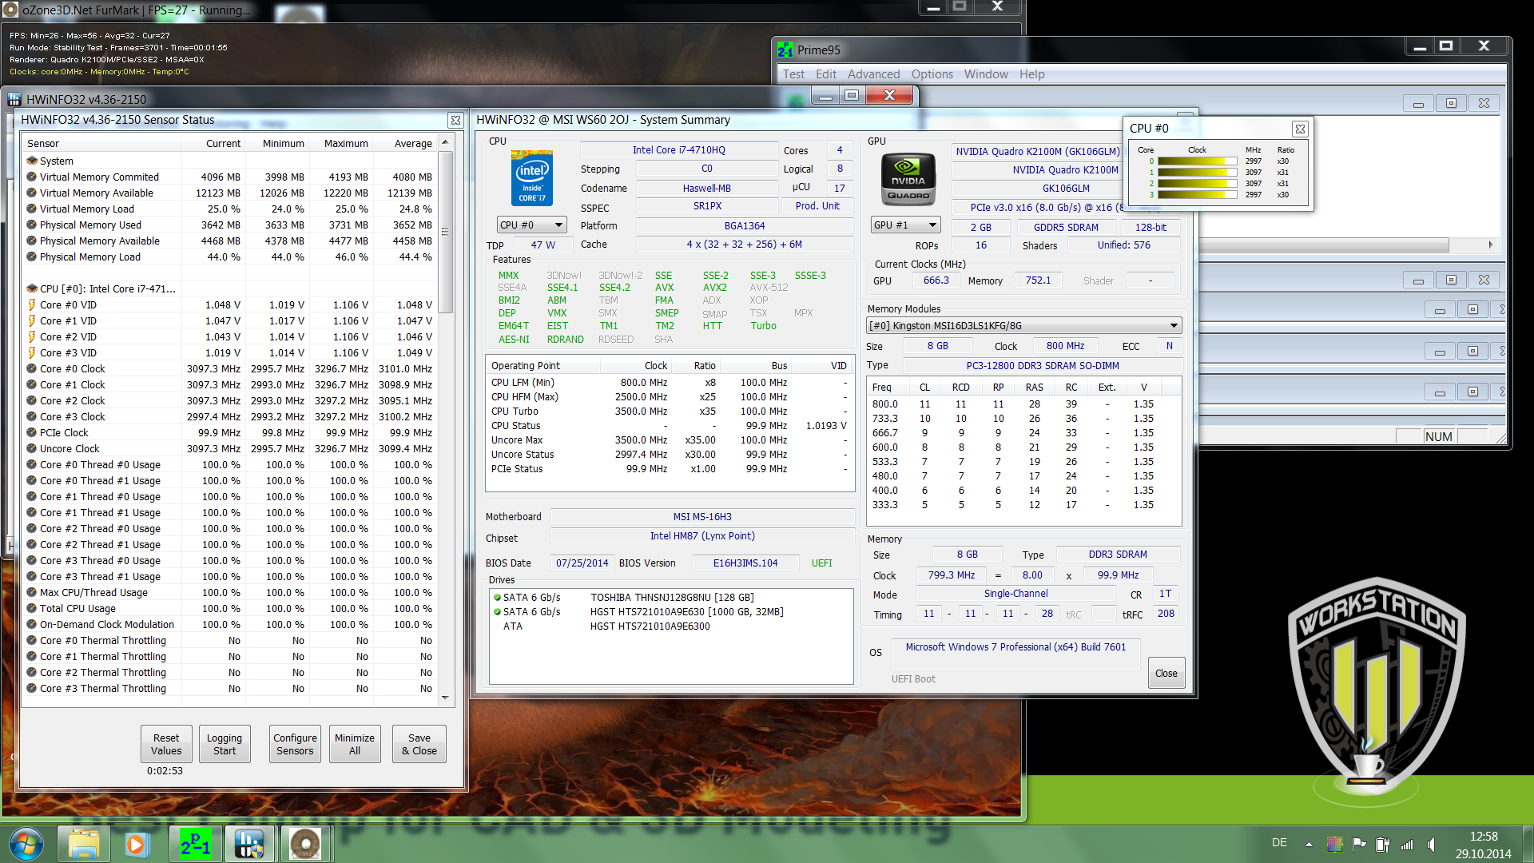The height and width of the screenshot is (863, 1534).
Task: Click the NVIDIA Quadro GPU logo
Action: click(908, 180)
